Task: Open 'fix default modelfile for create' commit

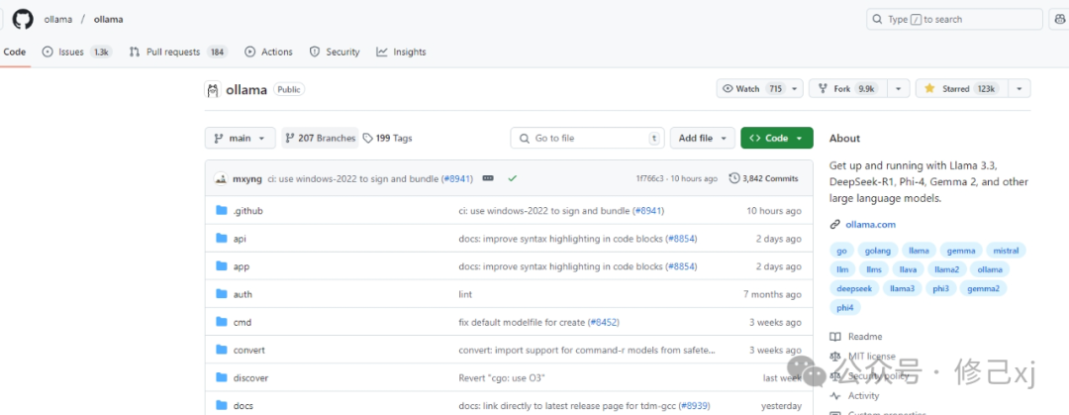Action: [523, 322]
